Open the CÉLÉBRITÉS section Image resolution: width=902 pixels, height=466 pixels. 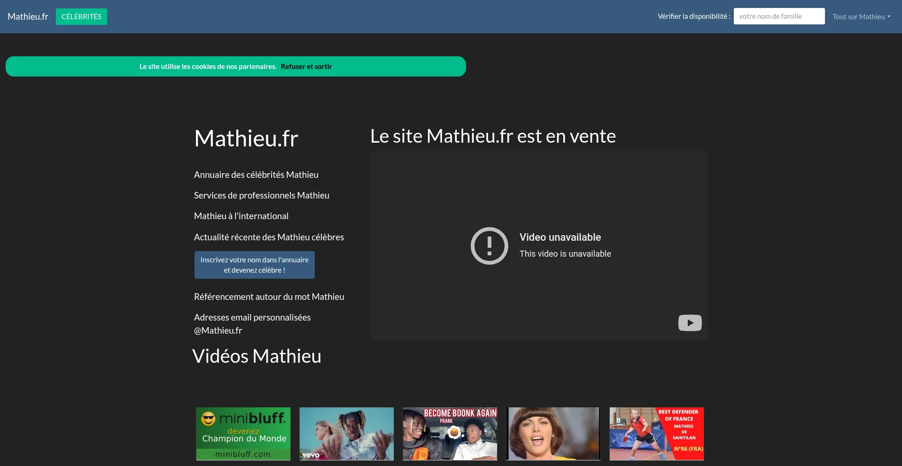tap(81, 16)
